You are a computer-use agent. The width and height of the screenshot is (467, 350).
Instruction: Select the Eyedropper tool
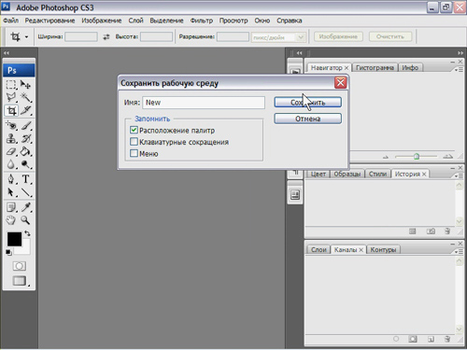[x=26, y=207]
